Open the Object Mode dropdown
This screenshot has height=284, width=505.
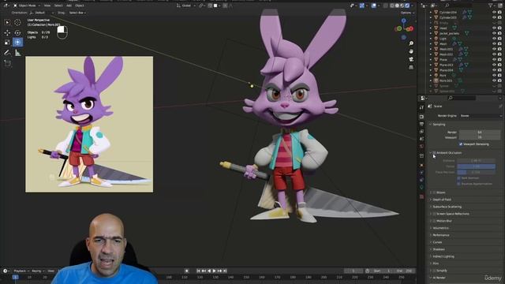point(27,6)
